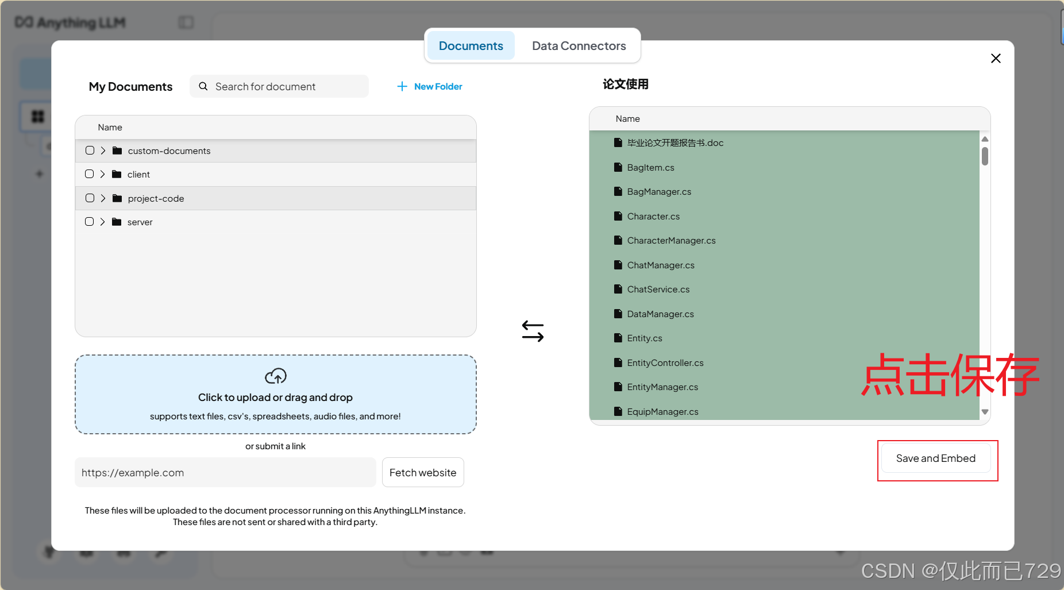This screenshot has height=590, width=1064.
Task: Click scroll down arrow of workspace file list
Action: click(985, 412)
